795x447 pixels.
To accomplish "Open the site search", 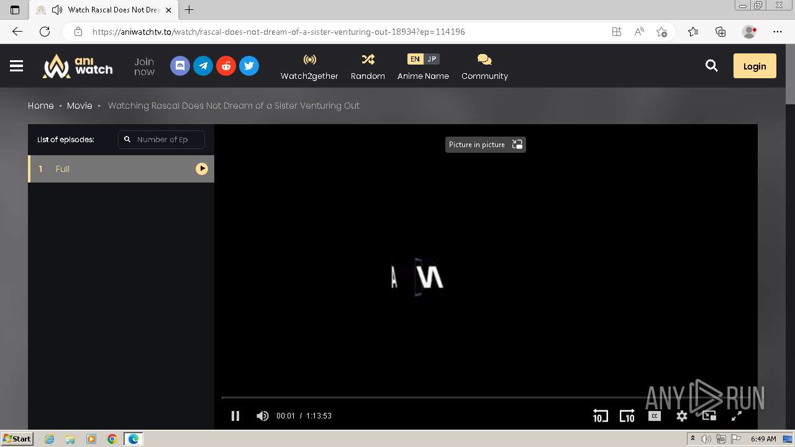I will click(x=712, y=66).
